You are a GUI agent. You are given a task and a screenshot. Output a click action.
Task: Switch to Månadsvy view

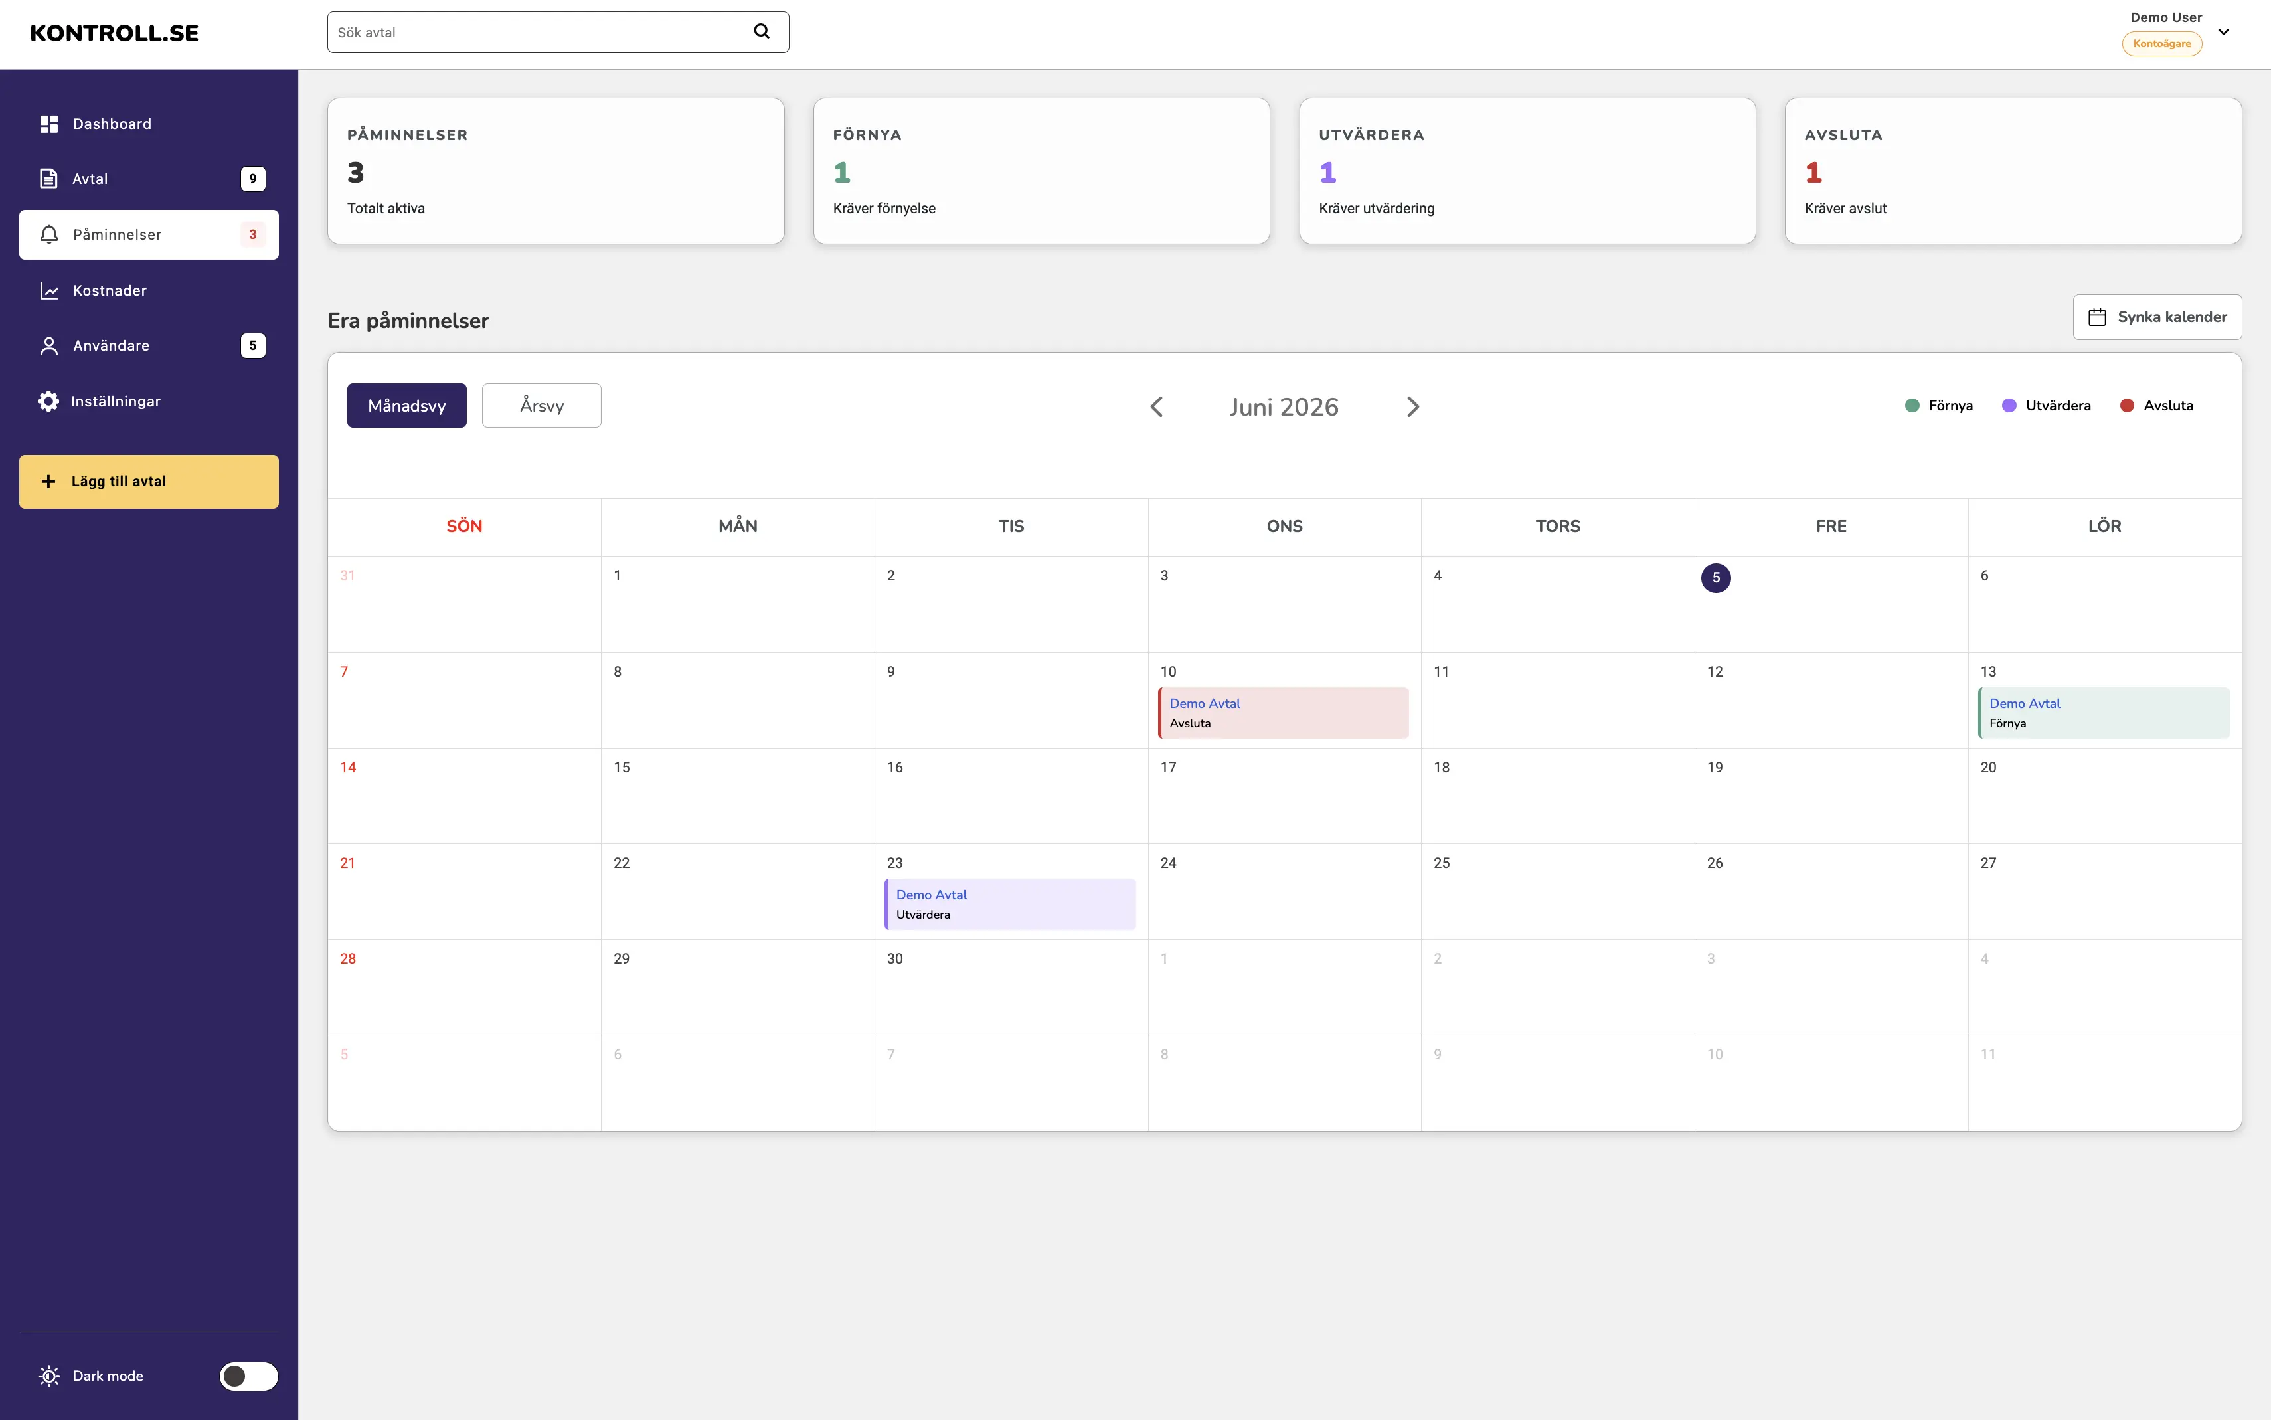406,406
